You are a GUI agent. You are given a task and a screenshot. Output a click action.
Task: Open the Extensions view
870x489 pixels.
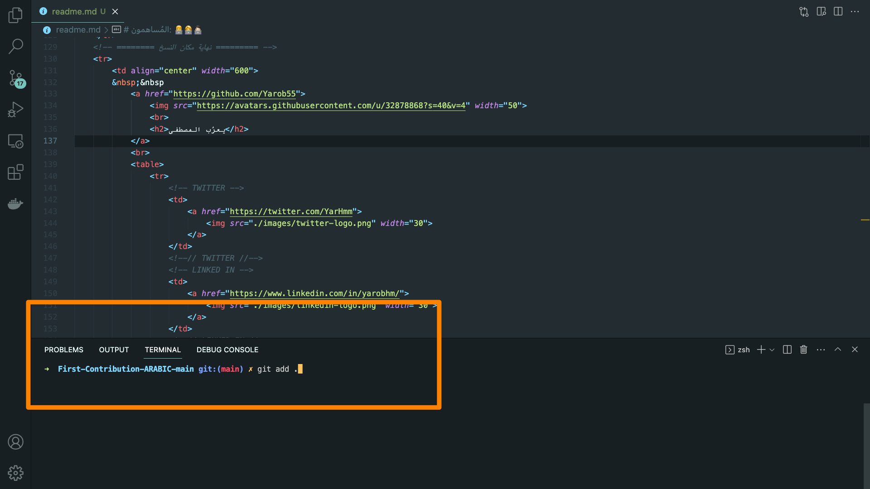click(15, 172)
